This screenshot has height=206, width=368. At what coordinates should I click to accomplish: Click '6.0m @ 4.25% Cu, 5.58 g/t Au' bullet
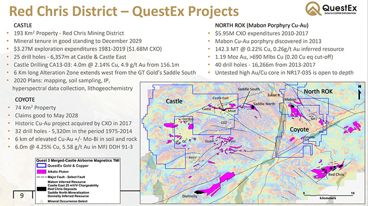tap(74, 147)
